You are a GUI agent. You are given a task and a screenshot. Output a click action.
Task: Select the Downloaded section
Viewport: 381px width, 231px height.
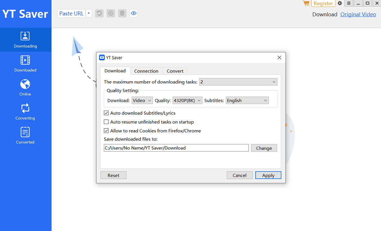25,63
